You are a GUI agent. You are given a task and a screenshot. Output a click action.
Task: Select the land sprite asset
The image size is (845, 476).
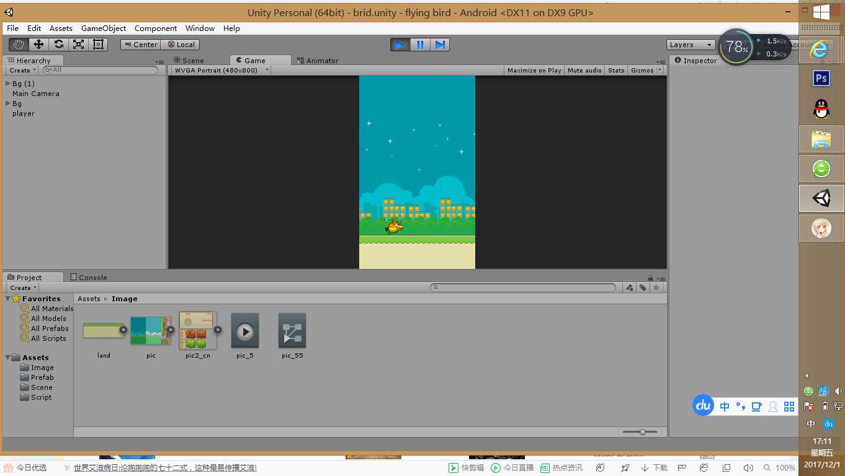pos(104,331)
